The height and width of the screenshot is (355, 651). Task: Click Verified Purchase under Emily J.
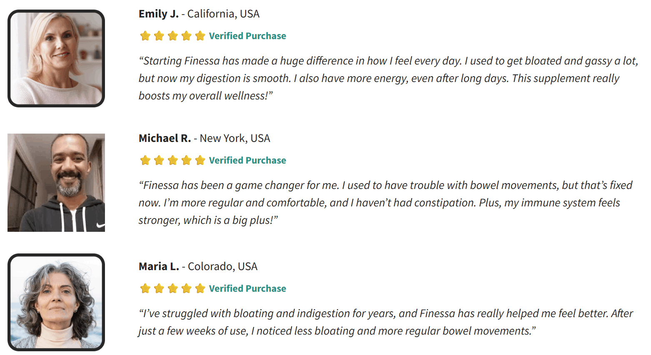(247, 36)
